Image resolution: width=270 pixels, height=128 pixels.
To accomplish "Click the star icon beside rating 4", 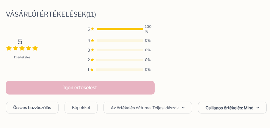I will click(x=92, y=41).
